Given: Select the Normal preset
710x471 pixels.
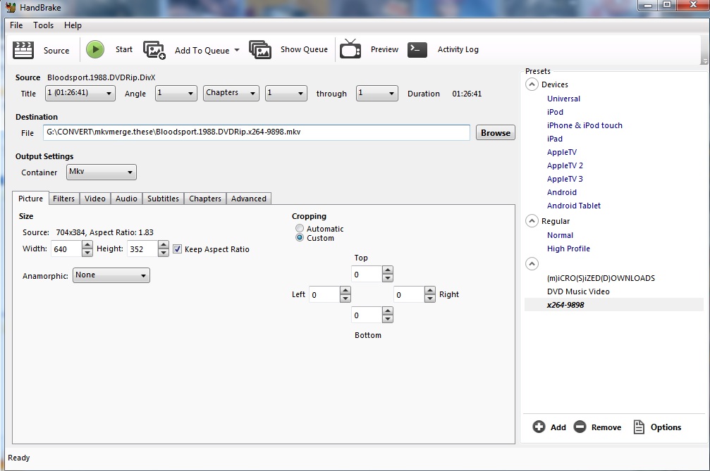Looking at the screenshot, I should (560, 235).
